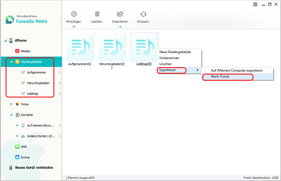Screen dimensions: 281x181
Task: Click the TunesGo Retro logo
Action: [26, 19]
